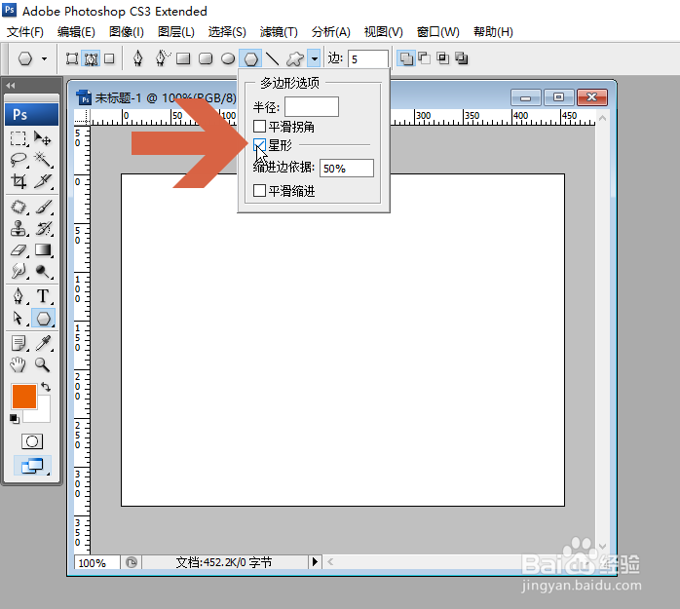Screen dimensions: 680x609
Task: Pick Rectangle tool in options bar
Action: [x=183, y=58]
